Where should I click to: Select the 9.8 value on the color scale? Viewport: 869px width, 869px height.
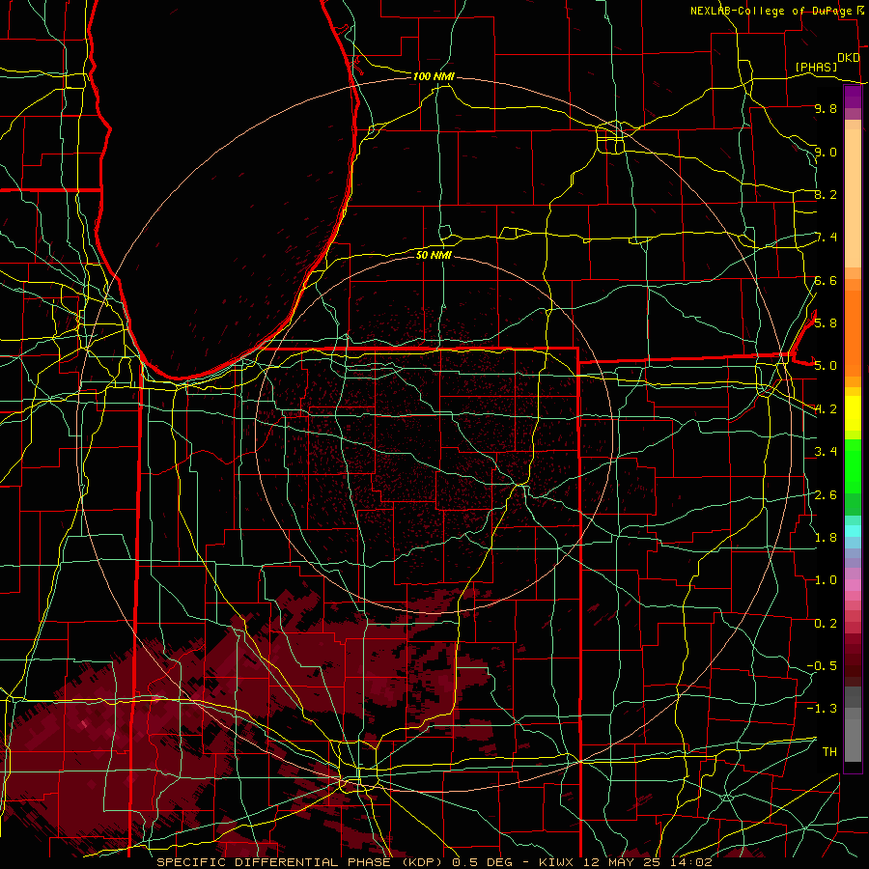[x=826, y=108]
